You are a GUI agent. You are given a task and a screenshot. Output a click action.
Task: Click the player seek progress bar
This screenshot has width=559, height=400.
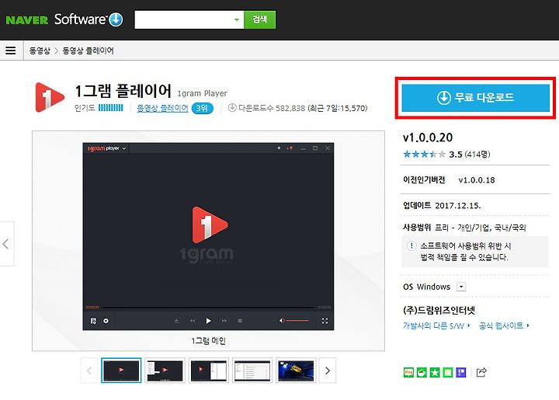point(208,307)
